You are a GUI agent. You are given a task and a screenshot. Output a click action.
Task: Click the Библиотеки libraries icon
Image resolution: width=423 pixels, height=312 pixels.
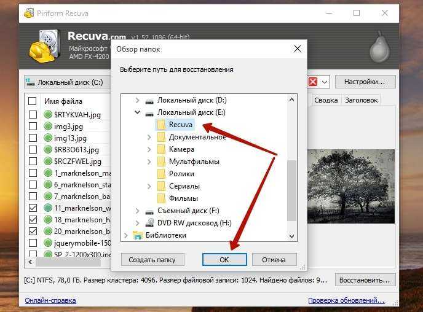pyautogui.click(x=138, y=235)
